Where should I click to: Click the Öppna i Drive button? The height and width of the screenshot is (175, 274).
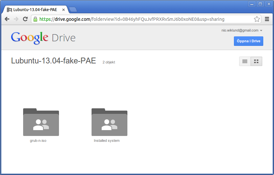tap(248, 41)
